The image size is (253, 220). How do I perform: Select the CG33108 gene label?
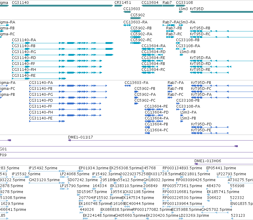click(x=184, y=3)
